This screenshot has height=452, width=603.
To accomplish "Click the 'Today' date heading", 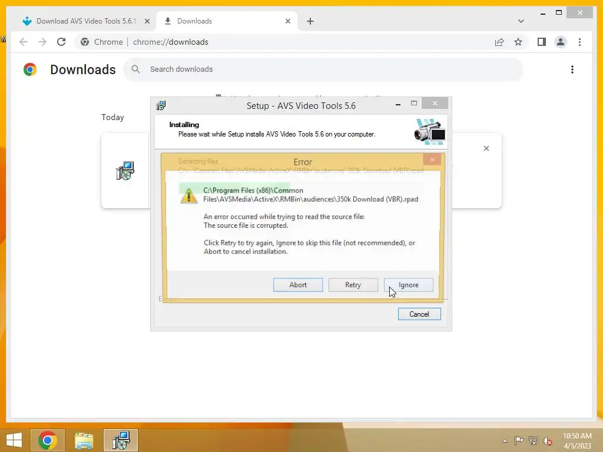I will tap(112, 117).
